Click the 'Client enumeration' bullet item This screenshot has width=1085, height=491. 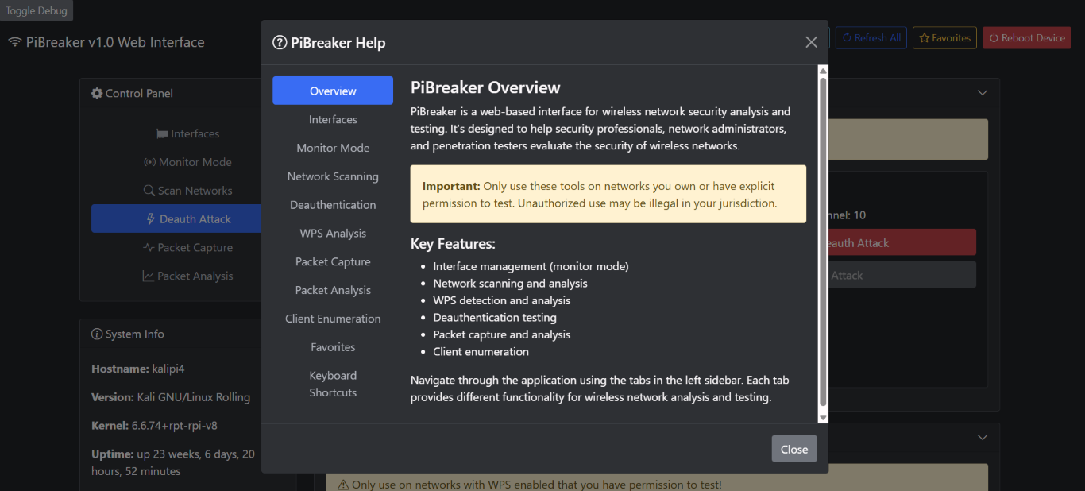pyautogui.click(x=481, y=351)
